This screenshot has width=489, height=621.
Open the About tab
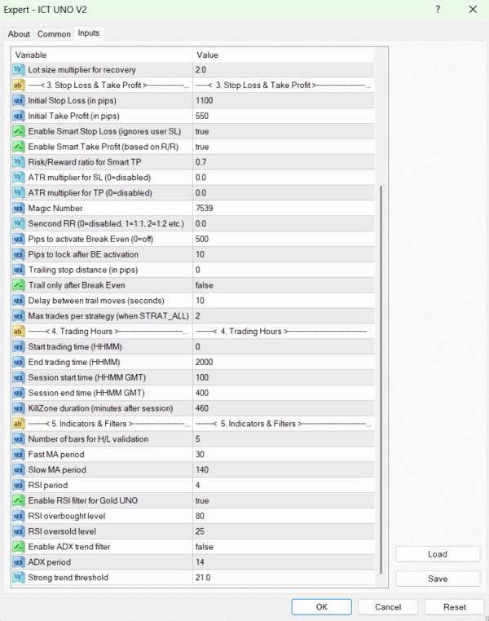(x=19, y=34)
